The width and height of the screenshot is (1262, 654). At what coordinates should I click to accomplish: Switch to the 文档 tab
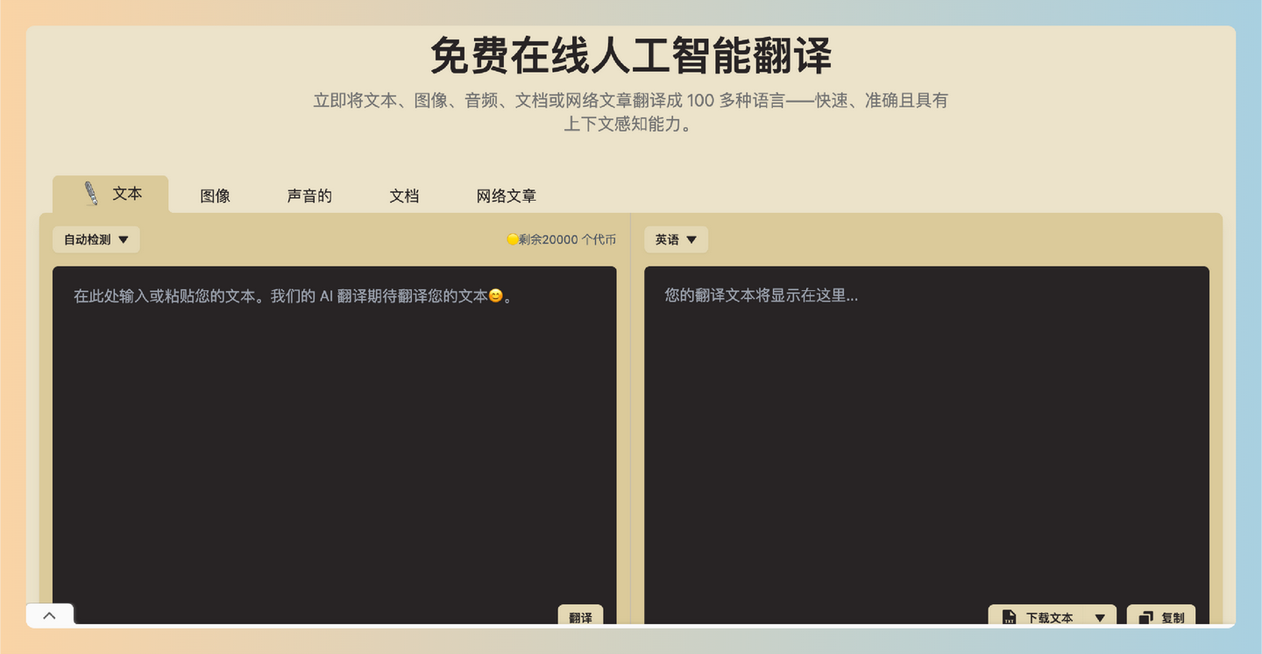[404, 195]
